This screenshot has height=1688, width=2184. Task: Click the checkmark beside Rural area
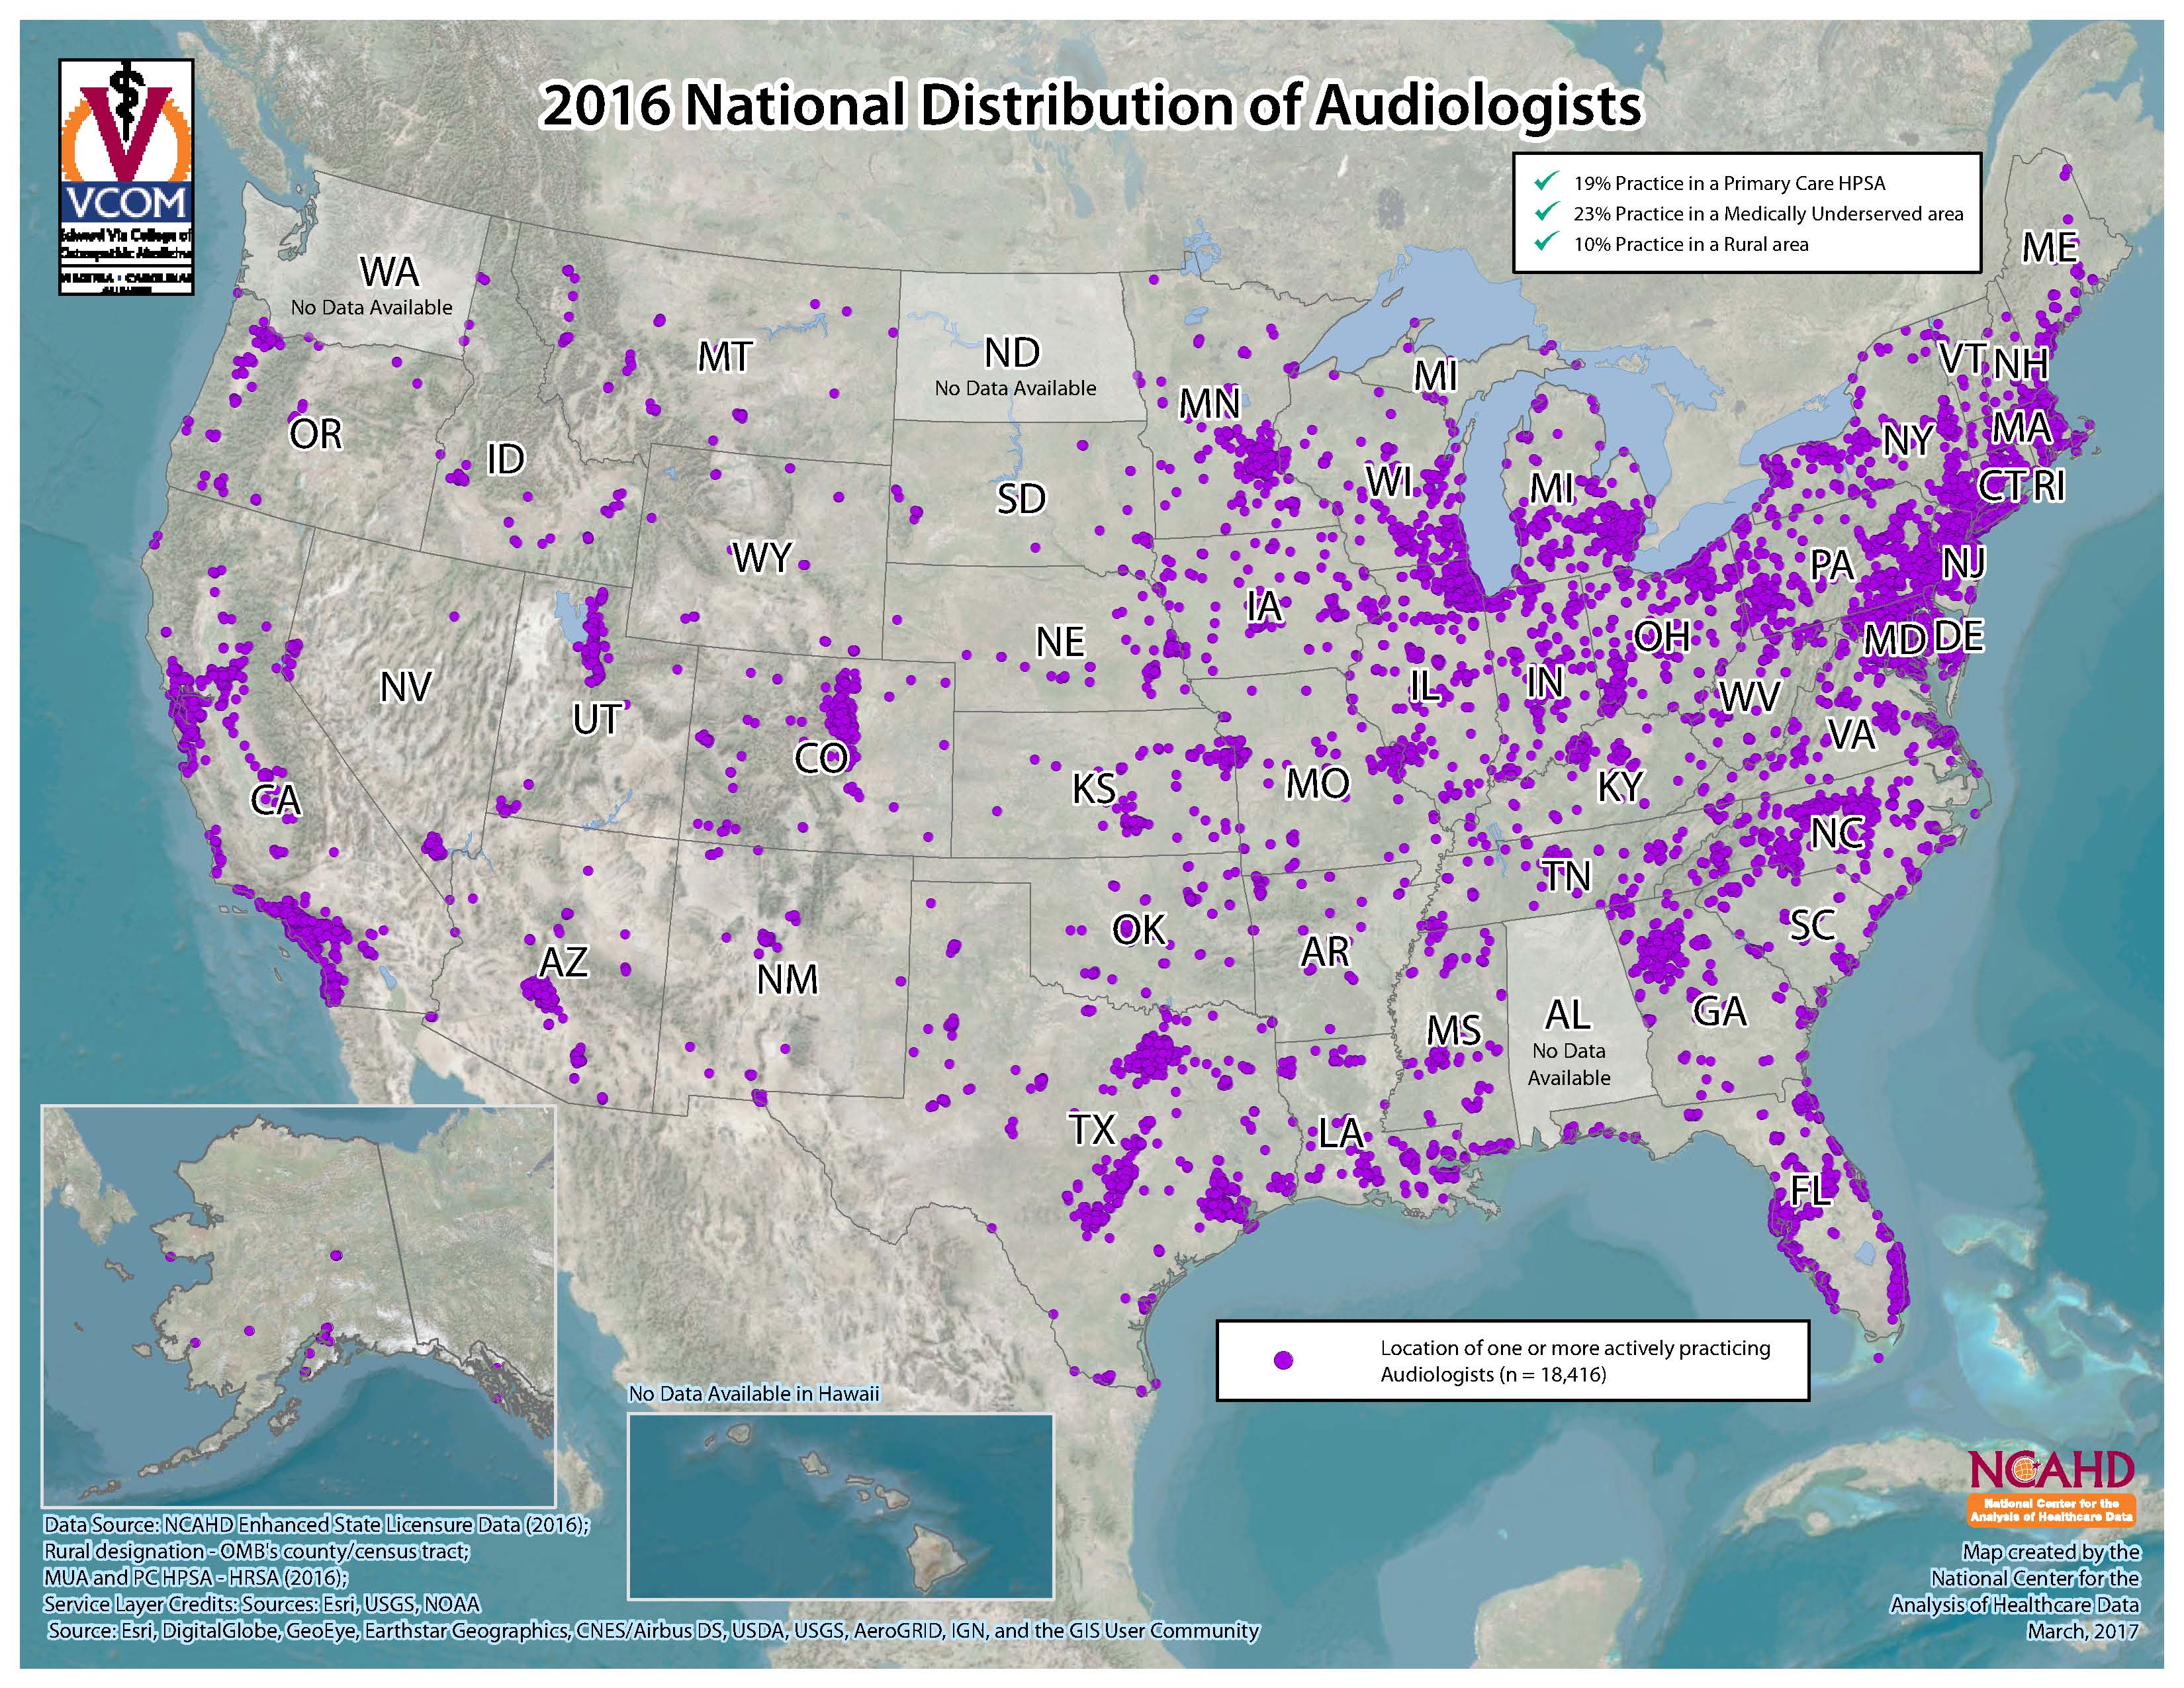tap(1547, 242)
